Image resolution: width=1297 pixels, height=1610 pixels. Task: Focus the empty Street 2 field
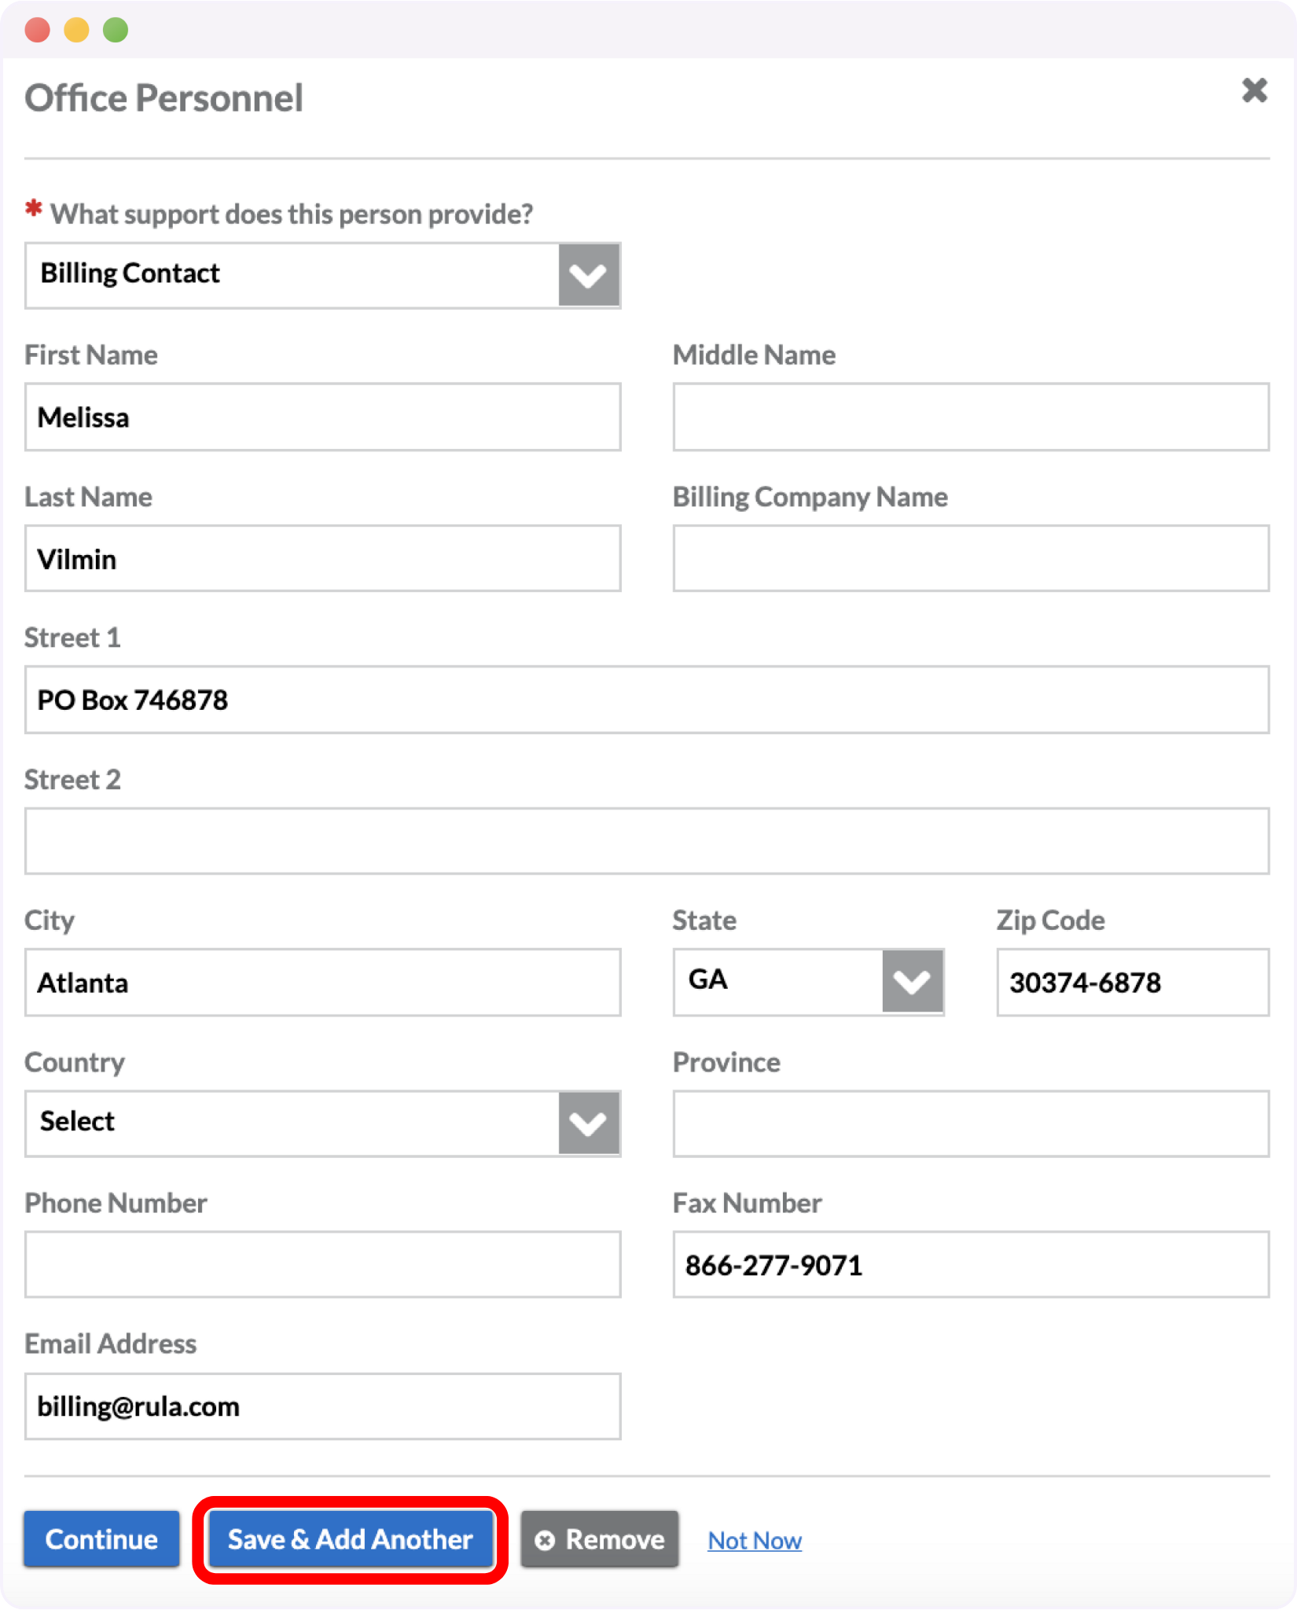pos(646,841)
